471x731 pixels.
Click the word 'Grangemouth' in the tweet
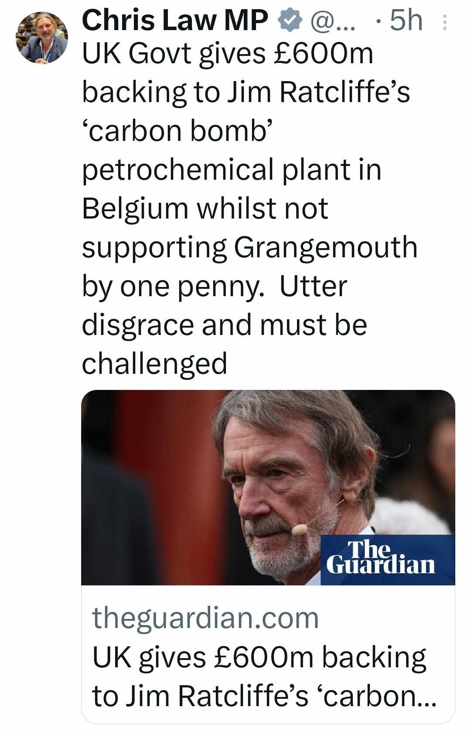[x=325, y=247]
